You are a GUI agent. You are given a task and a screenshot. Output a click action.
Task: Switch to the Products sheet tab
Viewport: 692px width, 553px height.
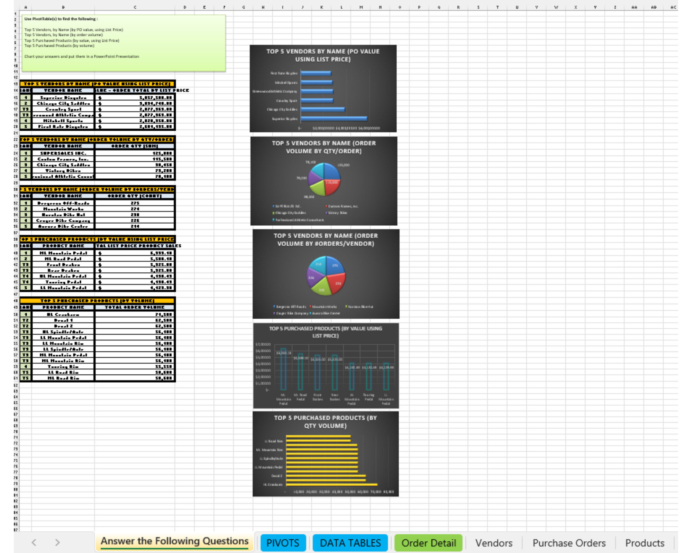[x=644, y=543]
